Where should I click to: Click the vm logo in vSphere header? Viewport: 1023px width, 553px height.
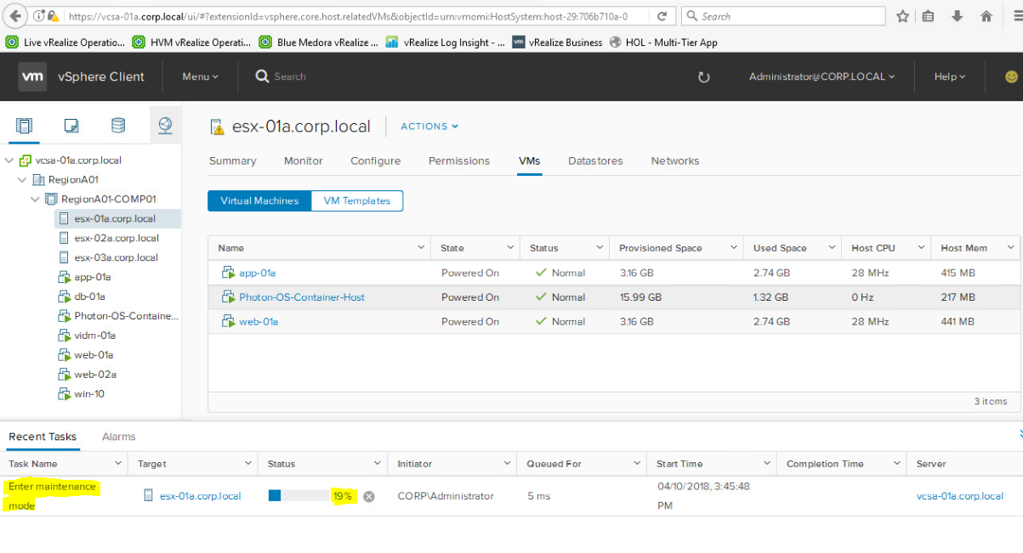click(x=32, y=76)
